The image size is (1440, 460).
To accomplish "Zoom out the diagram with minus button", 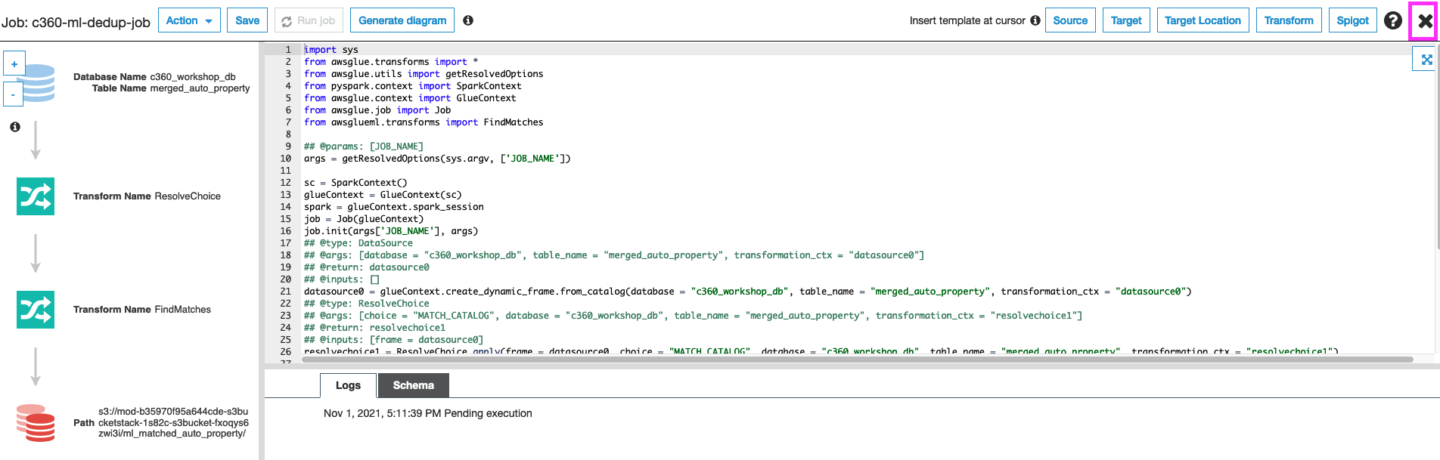I will (x=14, y=94).
